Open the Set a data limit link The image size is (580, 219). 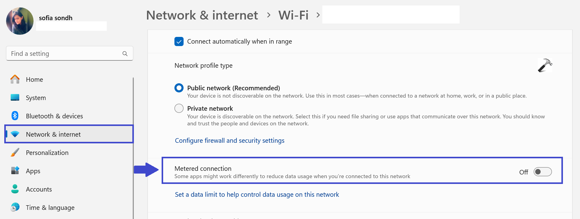coord(257,195)
